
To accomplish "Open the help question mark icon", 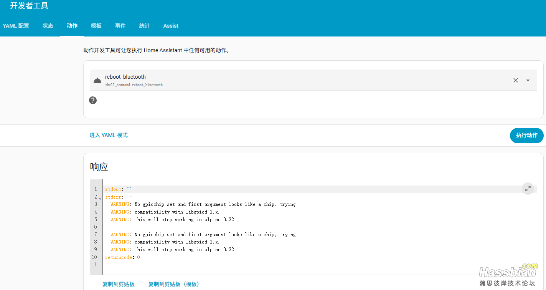I will click(x=93, y=100).
